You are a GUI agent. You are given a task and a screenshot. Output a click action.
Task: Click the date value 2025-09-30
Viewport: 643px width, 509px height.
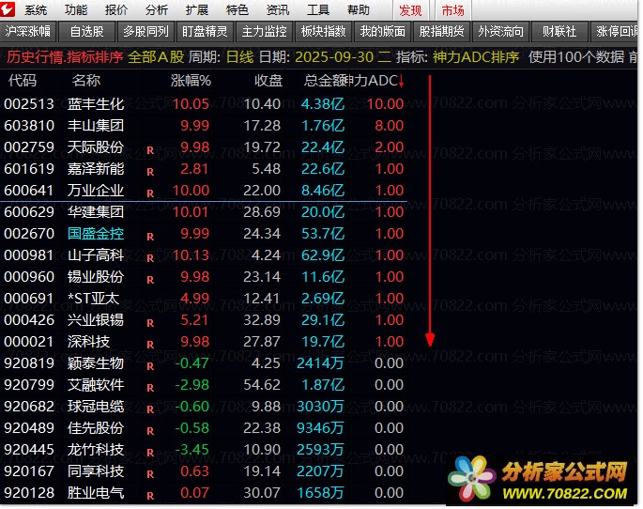click(x=334, y=57)
